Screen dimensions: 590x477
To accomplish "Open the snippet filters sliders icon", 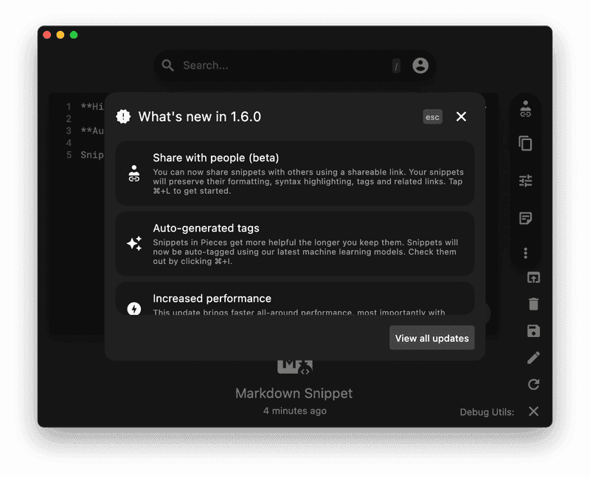I will click(x=526, y=180).
